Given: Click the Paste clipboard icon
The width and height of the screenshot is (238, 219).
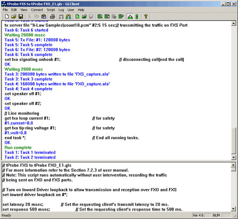Looking at the screenshot, I should click(x=44, y=17).
